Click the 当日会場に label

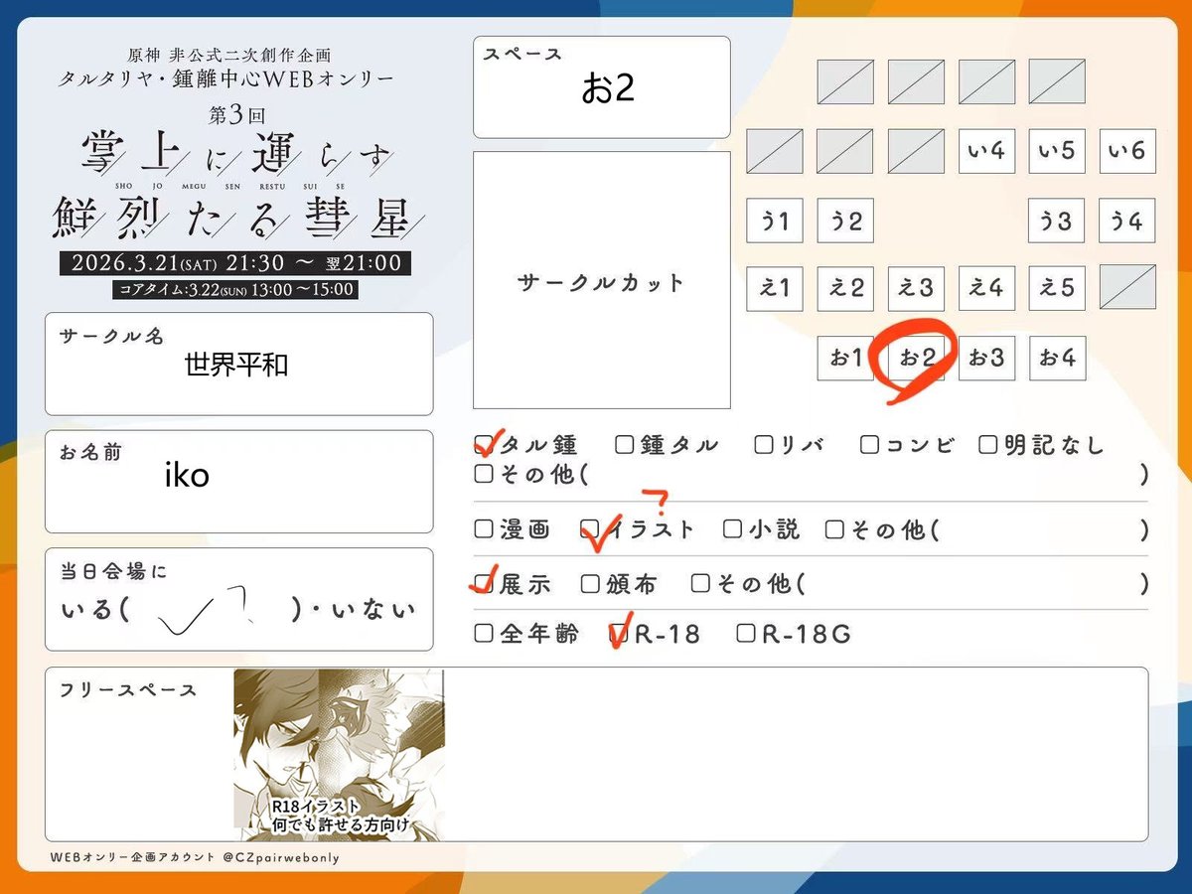point(114,571)
